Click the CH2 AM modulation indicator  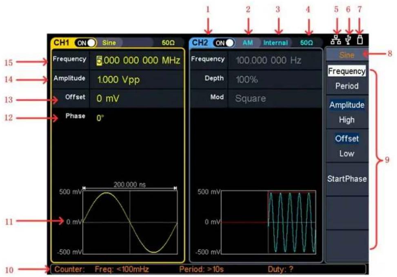pos(248,43)
